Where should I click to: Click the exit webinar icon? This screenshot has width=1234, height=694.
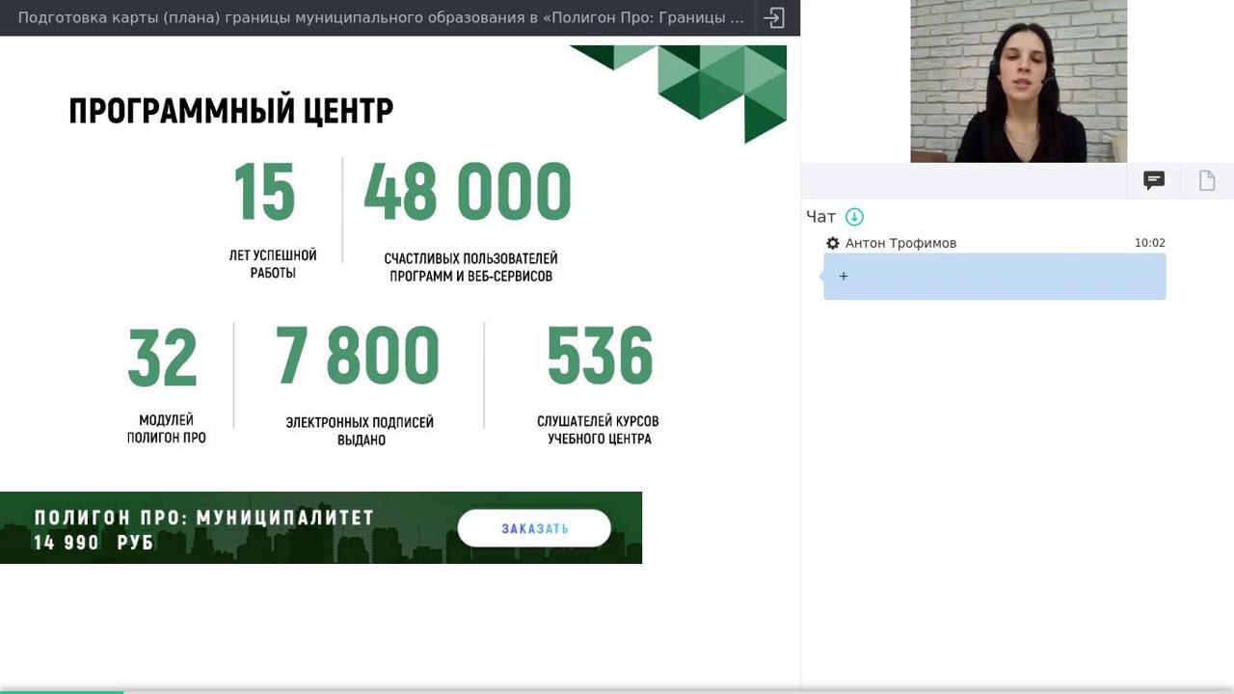pos(774,17)
